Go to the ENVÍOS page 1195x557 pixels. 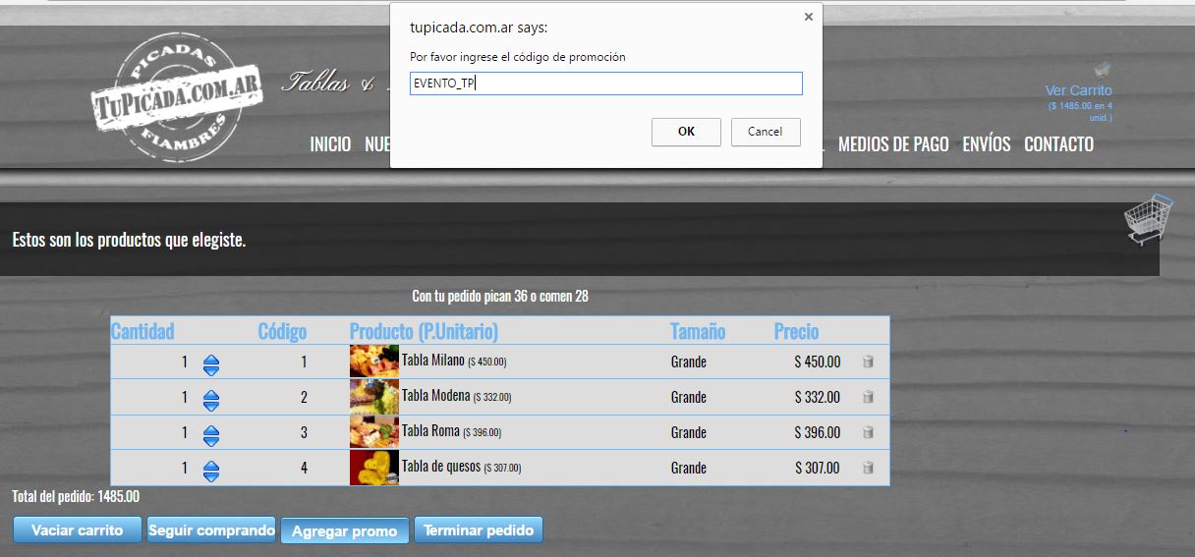987,144
